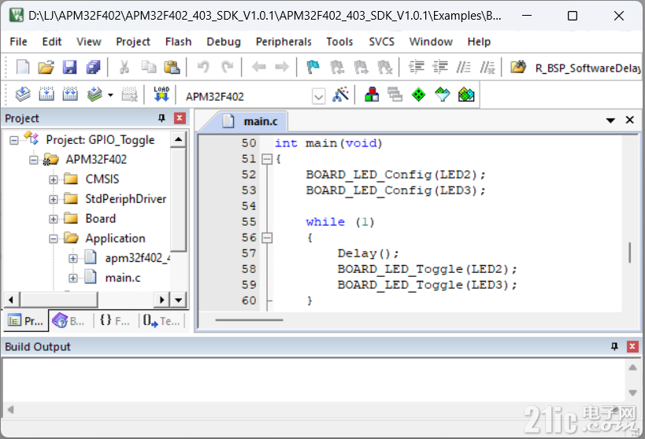Close the main.c editor window
Image resolution: width=645 pixels, height=439 pixels.
coord(630,120)
